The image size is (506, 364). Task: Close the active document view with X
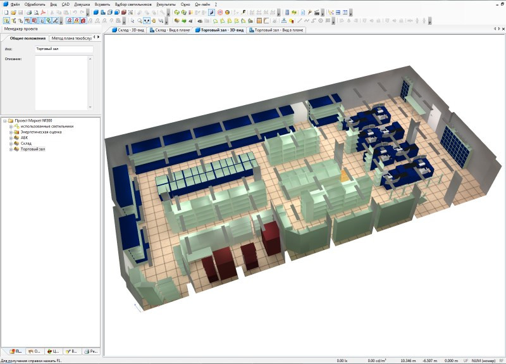point(503,29)
